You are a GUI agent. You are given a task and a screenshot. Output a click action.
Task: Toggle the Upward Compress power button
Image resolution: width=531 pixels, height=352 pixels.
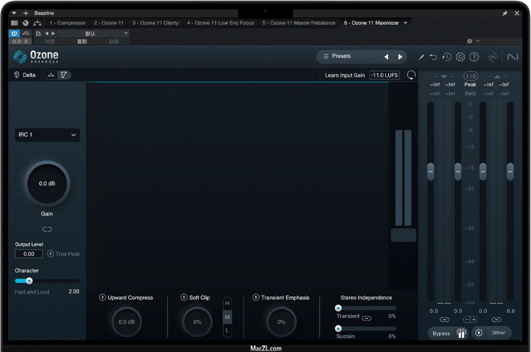pyautogui.click(x=103, y=297)
